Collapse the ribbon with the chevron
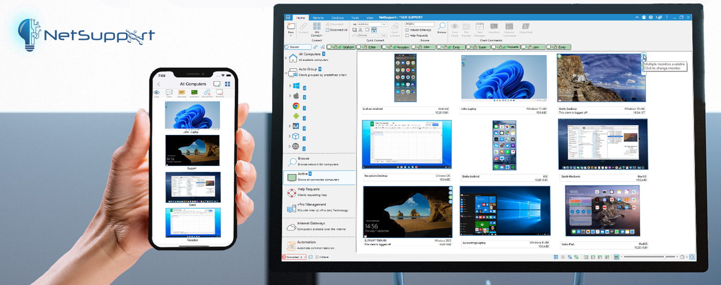The height and width of the screenshot is (285, 721). tap(637, 17)
